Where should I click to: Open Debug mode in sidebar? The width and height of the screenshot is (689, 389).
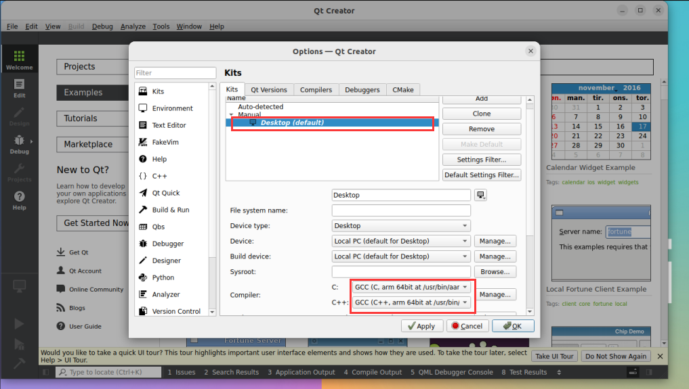(x=19, y=144)
